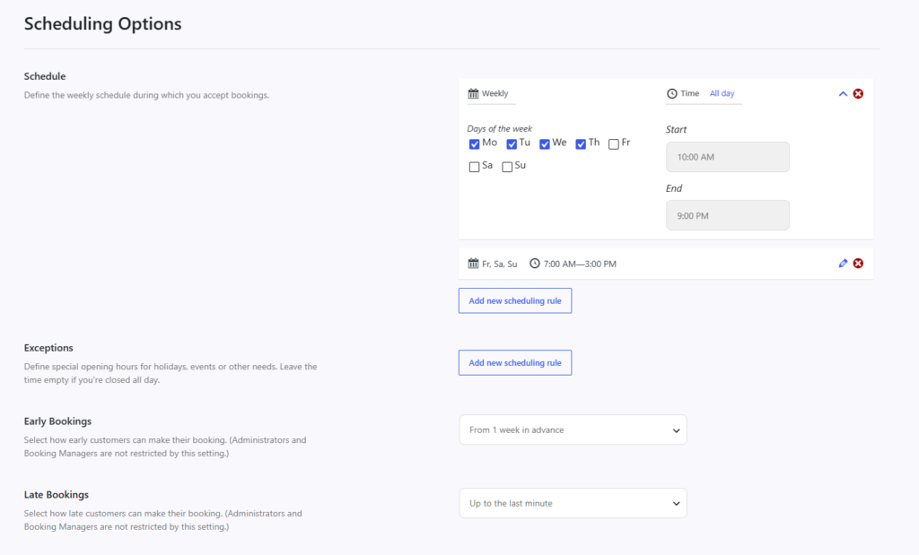Remove the Fr, Sa, Su scheduling rule

click(858, 264)
